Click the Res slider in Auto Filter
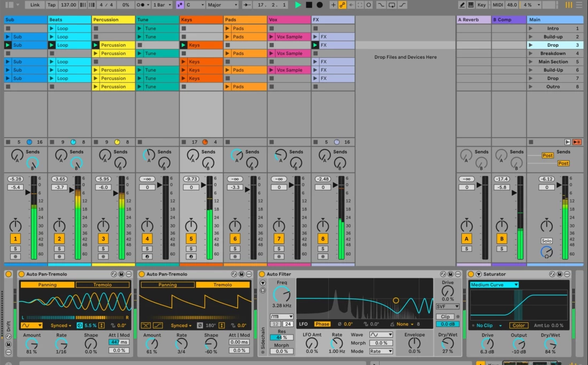The image size is (588, 365). (281, 337)
